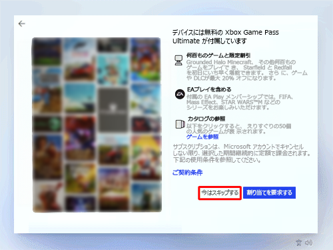Click the volume speaker icon
Viewport: 333px width, 250px height.
[x=308, y=243]
